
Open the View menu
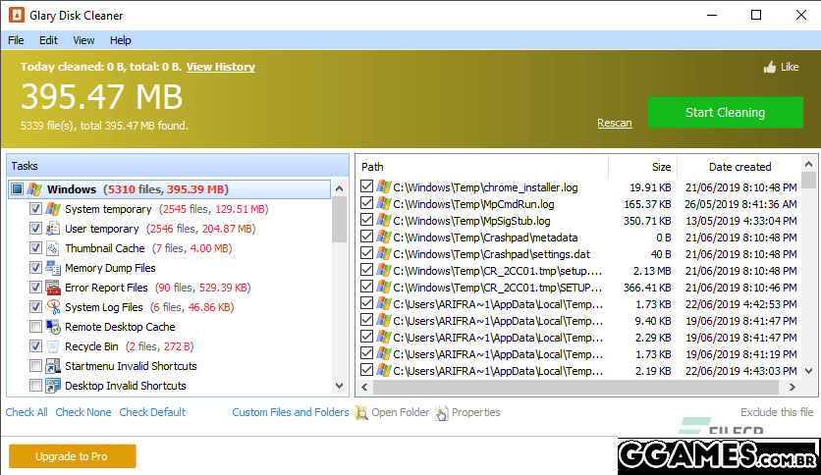[83, 40]
